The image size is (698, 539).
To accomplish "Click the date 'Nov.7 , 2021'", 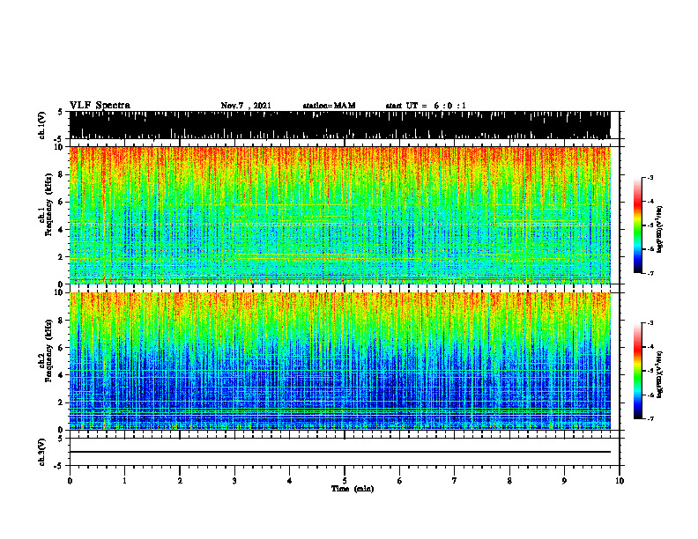I will point(246,106).
